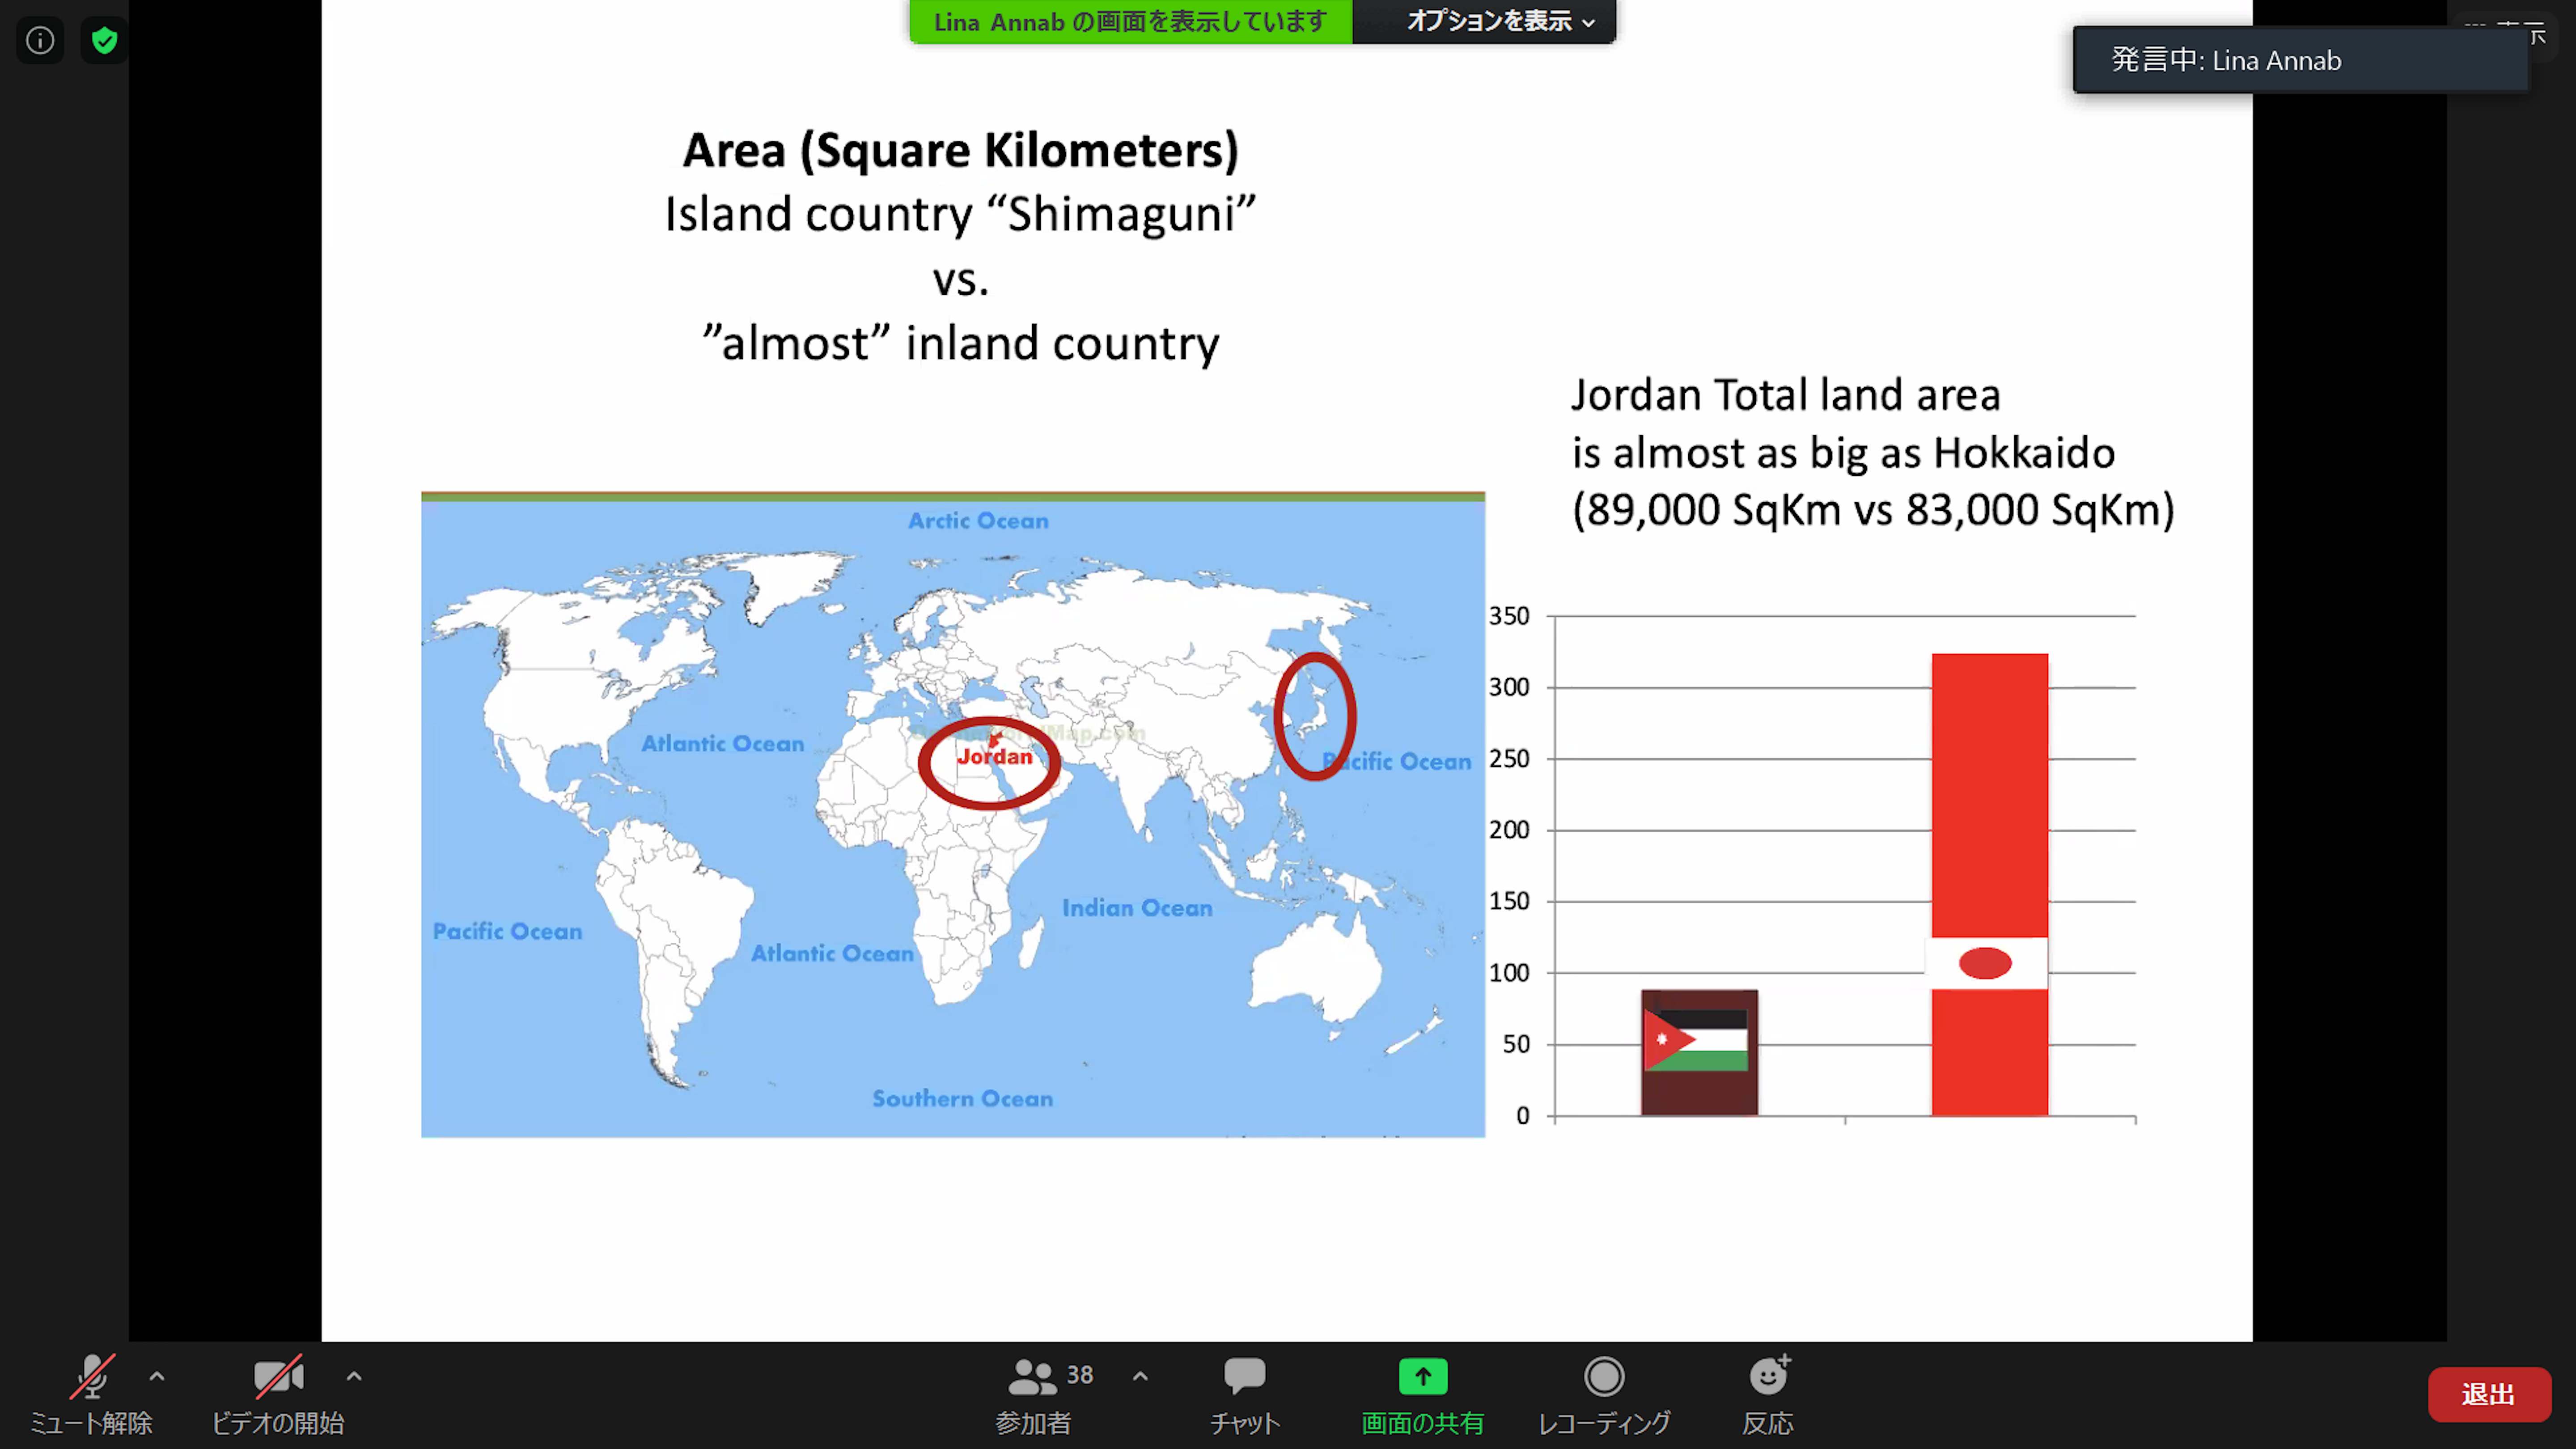Click the Indian Ocean label on map
The image size is (2576, 1449).
[1137, 908]
